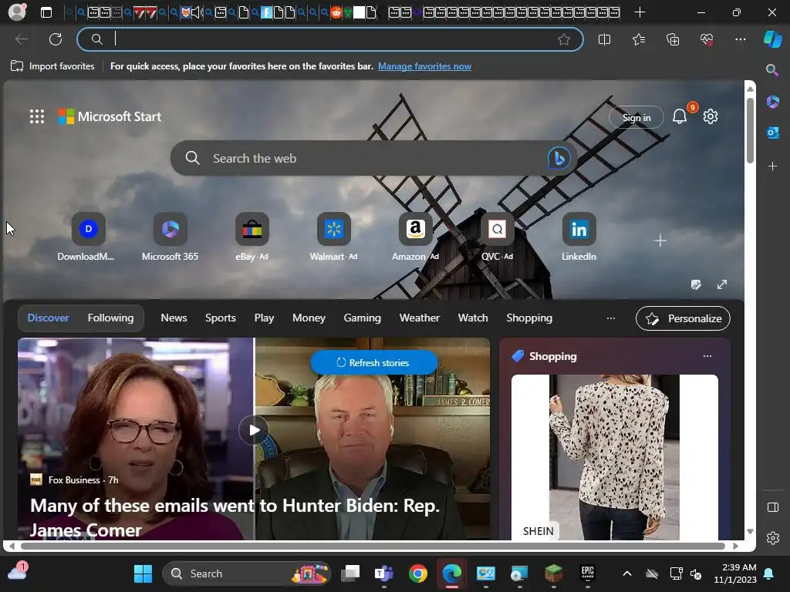
Task: Open the Gaming tab
Action: [363, 318]
